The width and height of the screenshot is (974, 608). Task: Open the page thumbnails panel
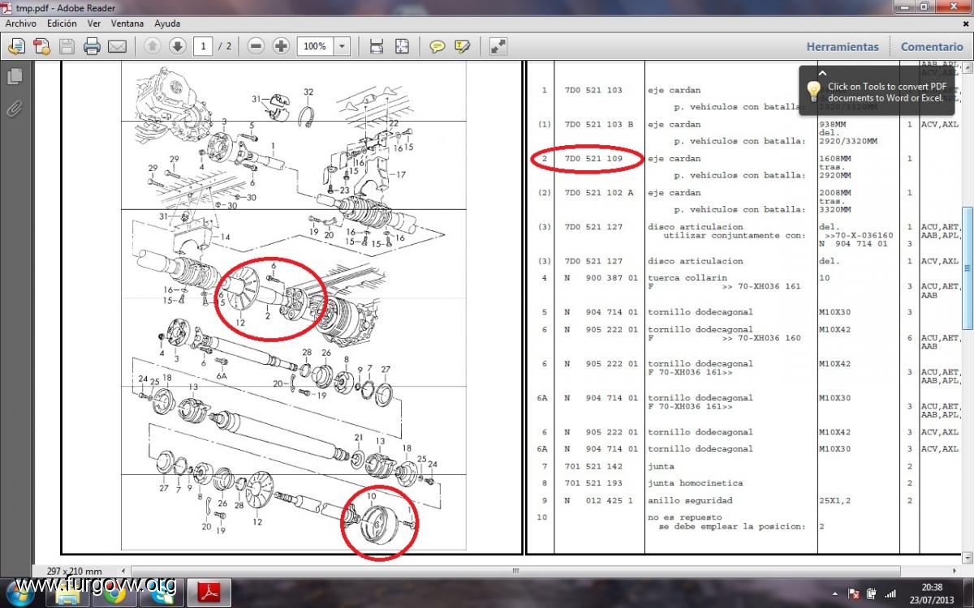coord(14,76)
